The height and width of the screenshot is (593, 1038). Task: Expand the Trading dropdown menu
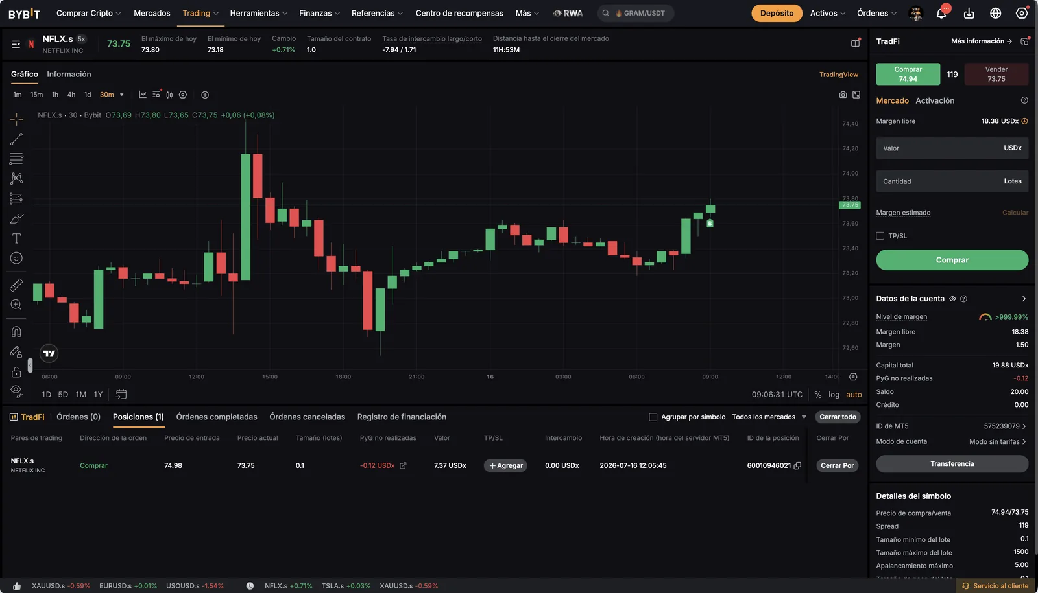click(x=200, y=13)
